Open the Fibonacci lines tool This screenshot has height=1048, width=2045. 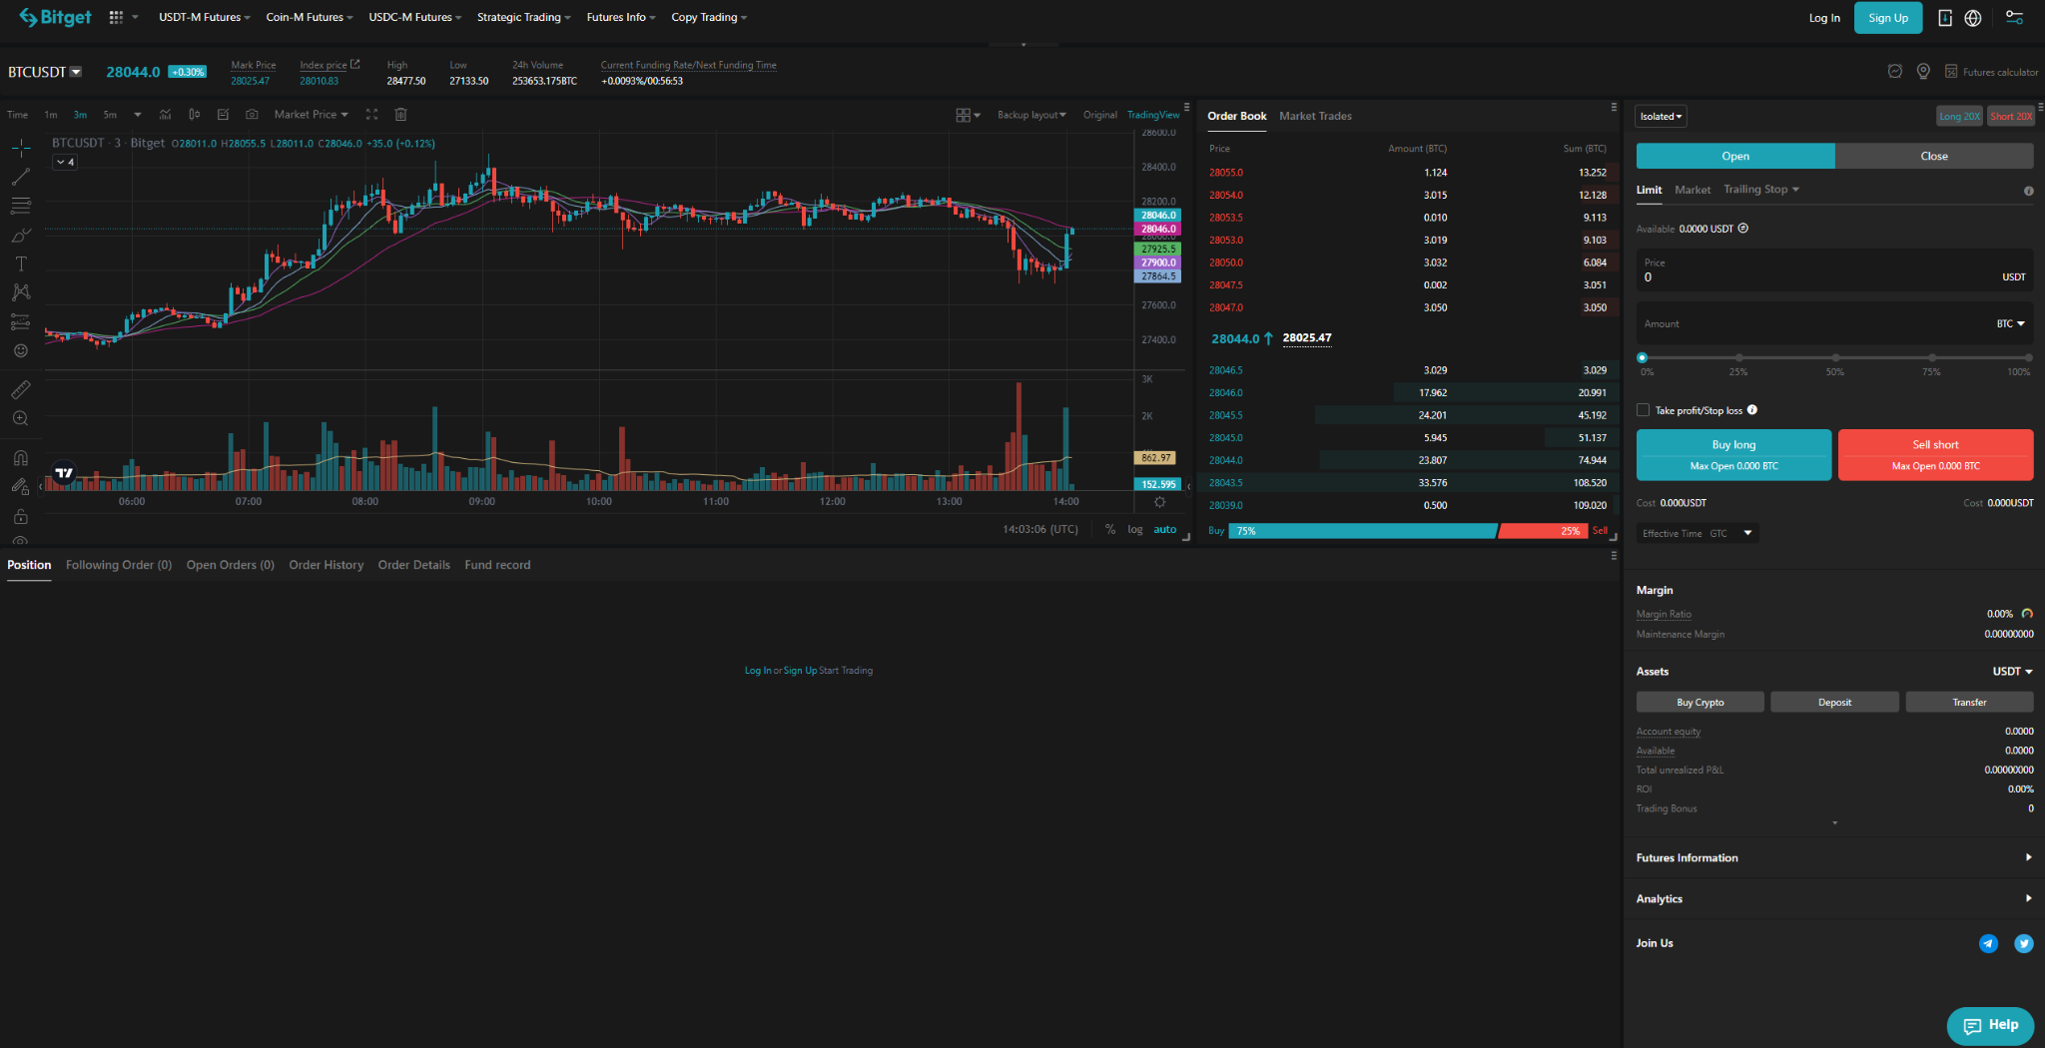pos(21,206)
